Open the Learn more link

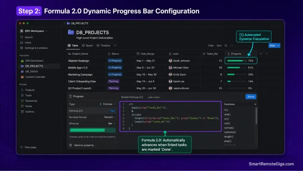coord(154,97)
